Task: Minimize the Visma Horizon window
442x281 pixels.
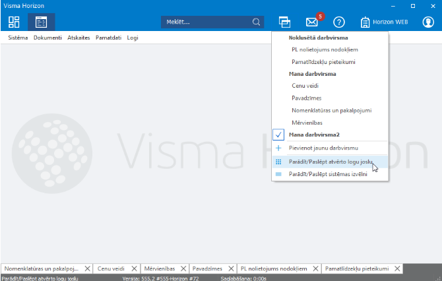Action: [x=393, y=6]
